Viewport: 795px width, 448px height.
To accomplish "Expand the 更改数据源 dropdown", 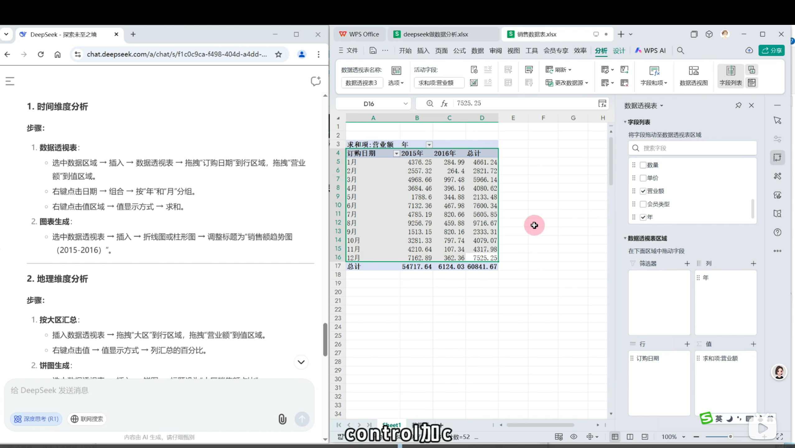I will tap(587, 83).
